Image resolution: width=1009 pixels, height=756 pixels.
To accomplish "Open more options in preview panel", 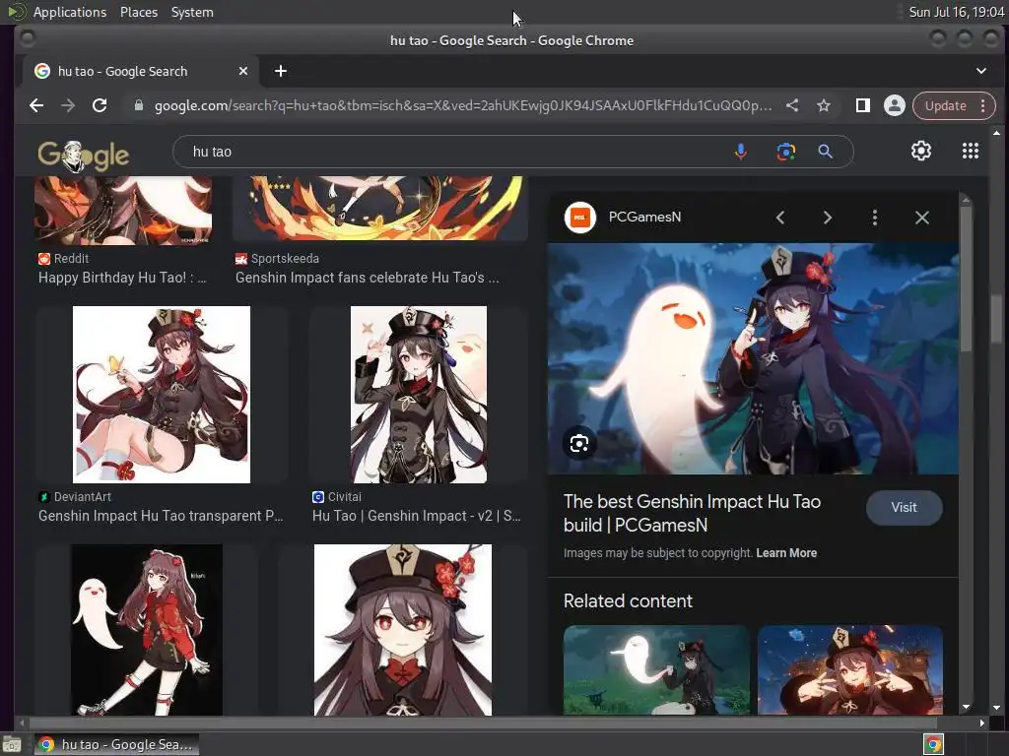I will (x=875, y=218).
